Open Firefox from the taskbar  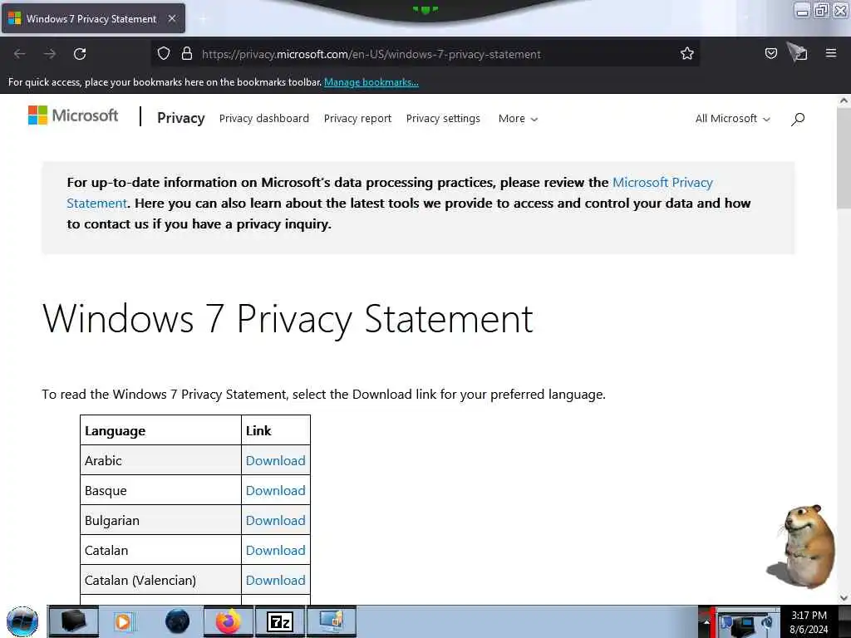[229, 621]
